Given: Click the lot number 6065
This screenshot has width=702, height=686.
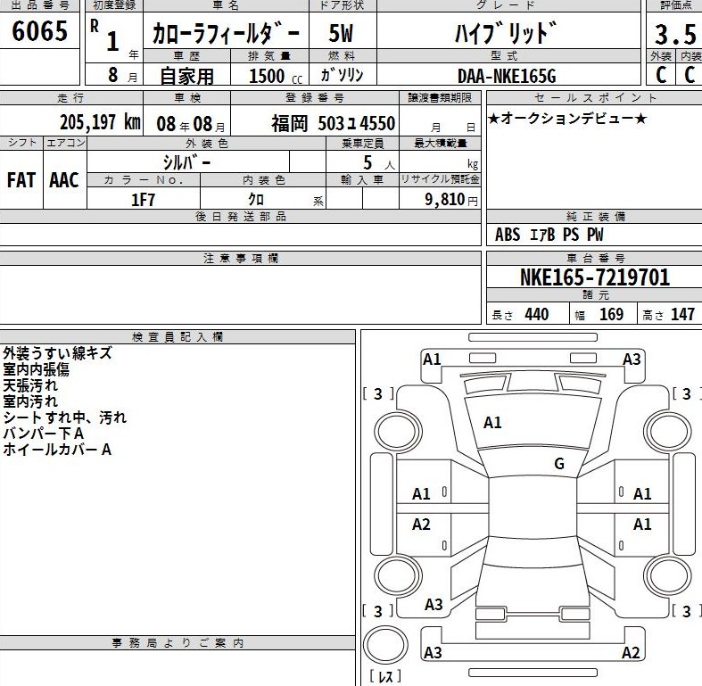Looking at the screenshot, I should (x=40, y=31).
